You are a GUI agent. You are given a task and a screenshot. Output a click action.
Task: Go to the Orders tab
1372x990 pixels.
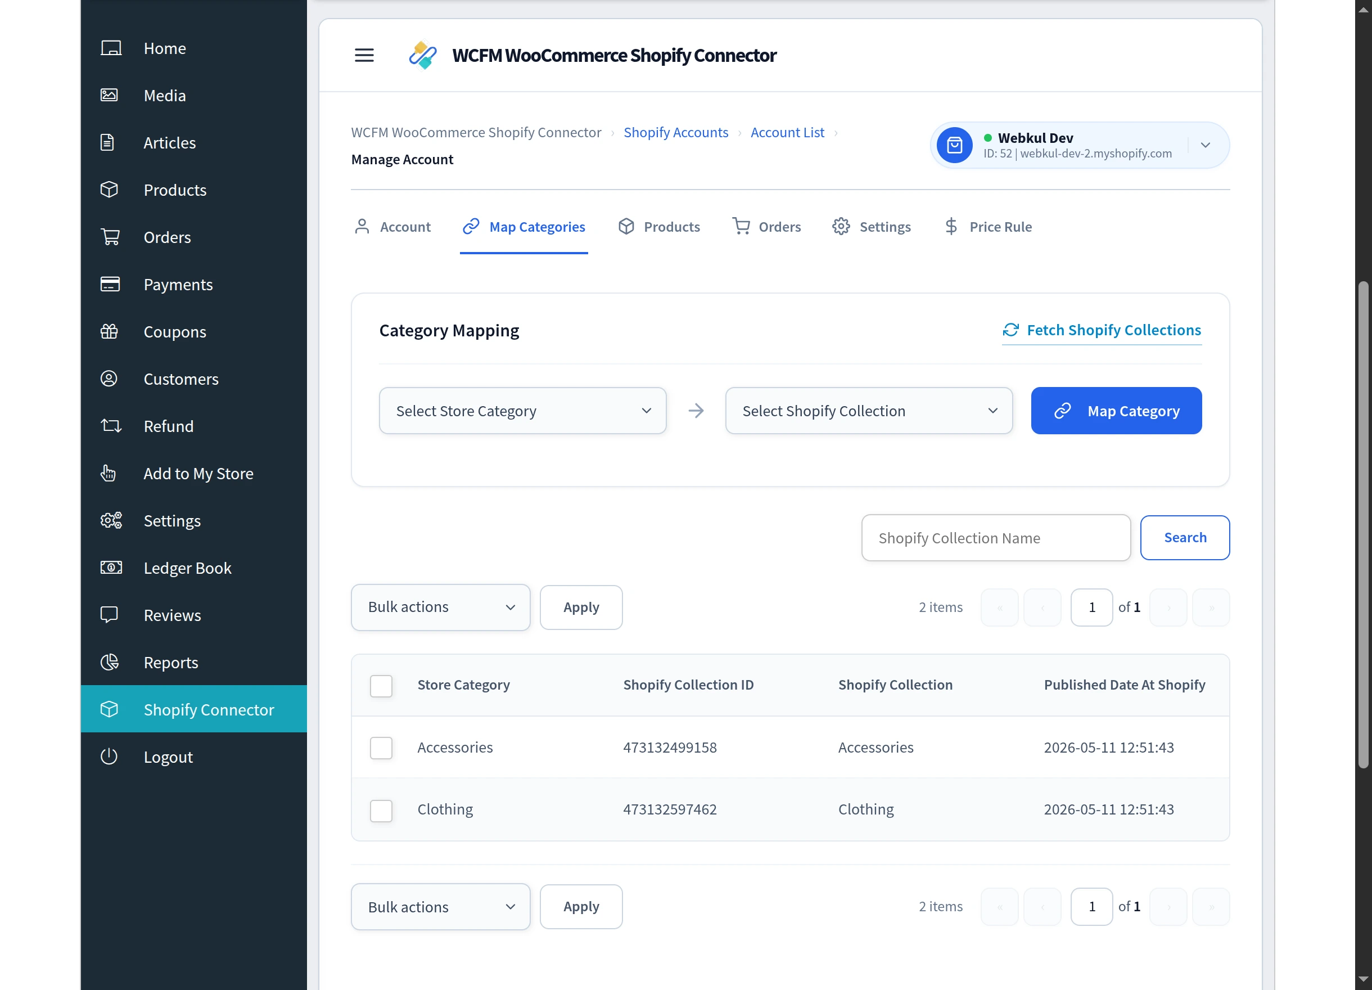[766, 227]
